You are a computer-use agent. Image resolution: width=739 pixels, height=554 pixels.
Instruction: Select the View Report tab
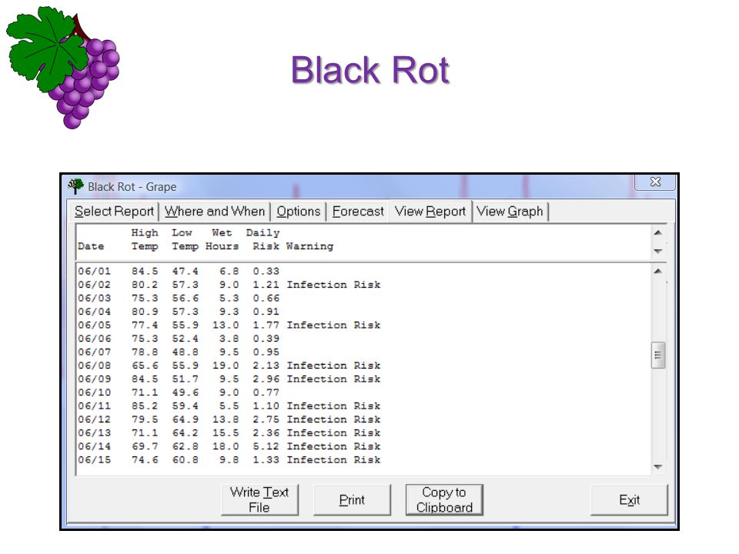pyautogui.click(x=430, y=212)
